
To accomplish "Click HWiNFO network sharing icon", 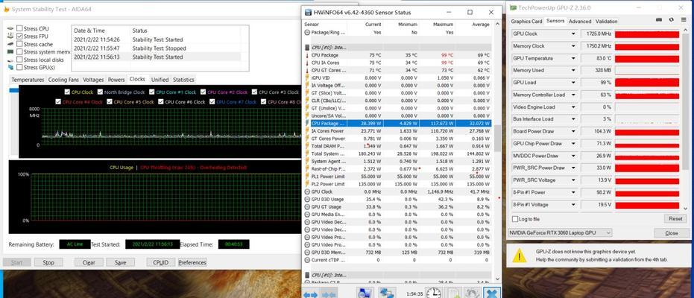I will point(388,294).
